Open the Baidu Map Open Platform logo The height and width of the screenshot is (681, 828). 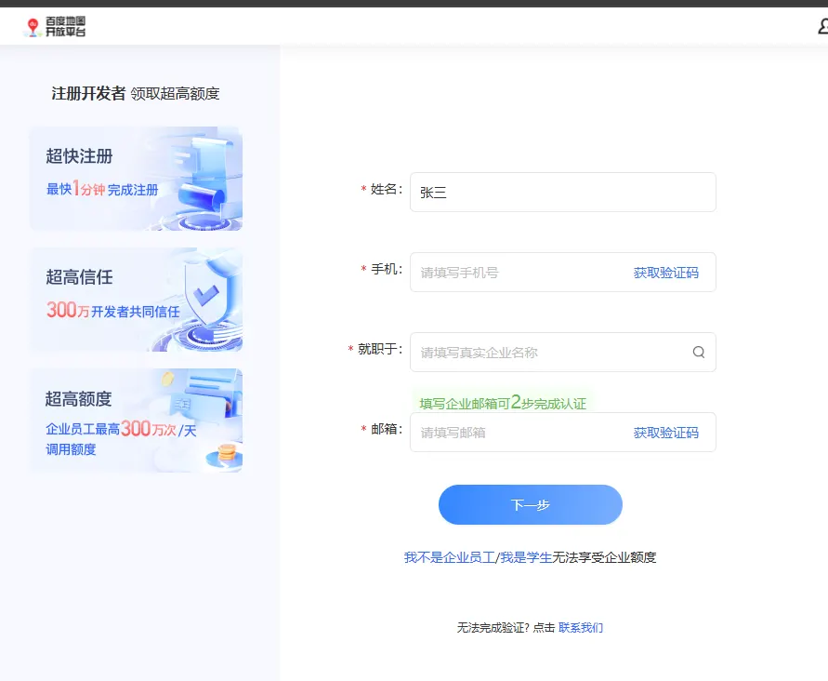point(55,26)
